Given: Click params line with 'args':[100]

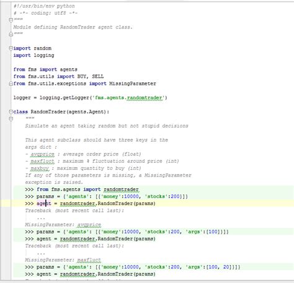Looking at the screenshot, I should click(127, 232).
